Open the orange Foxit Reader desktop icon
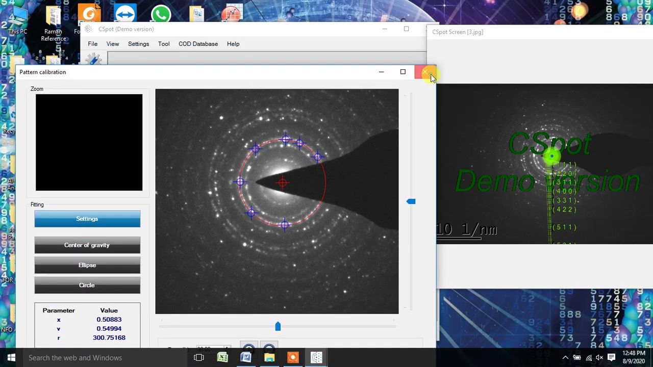The height and width of the screenshot is (367, 653). coord(89,14)
